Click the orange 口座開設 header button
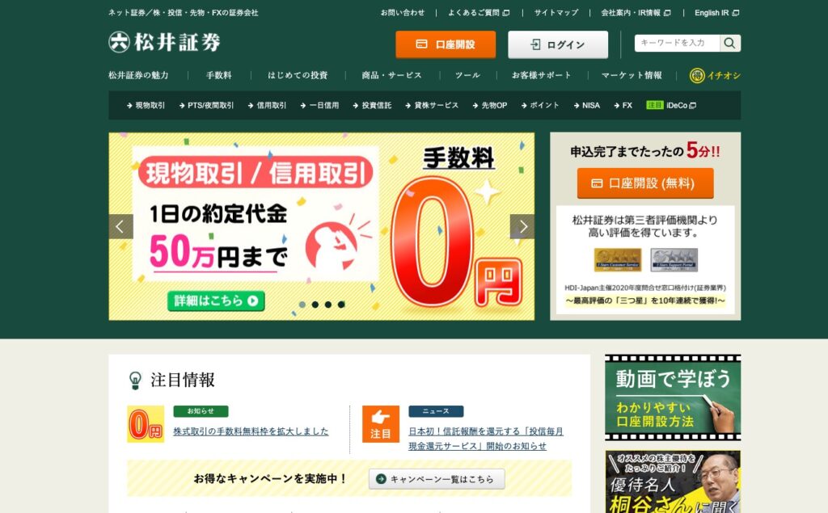This screenshot has height=513, width=828. pos(446,44)
